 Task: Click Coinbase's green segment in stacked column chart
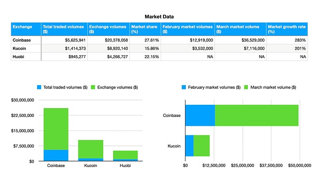pyautogui.click(x=56, y=129)
